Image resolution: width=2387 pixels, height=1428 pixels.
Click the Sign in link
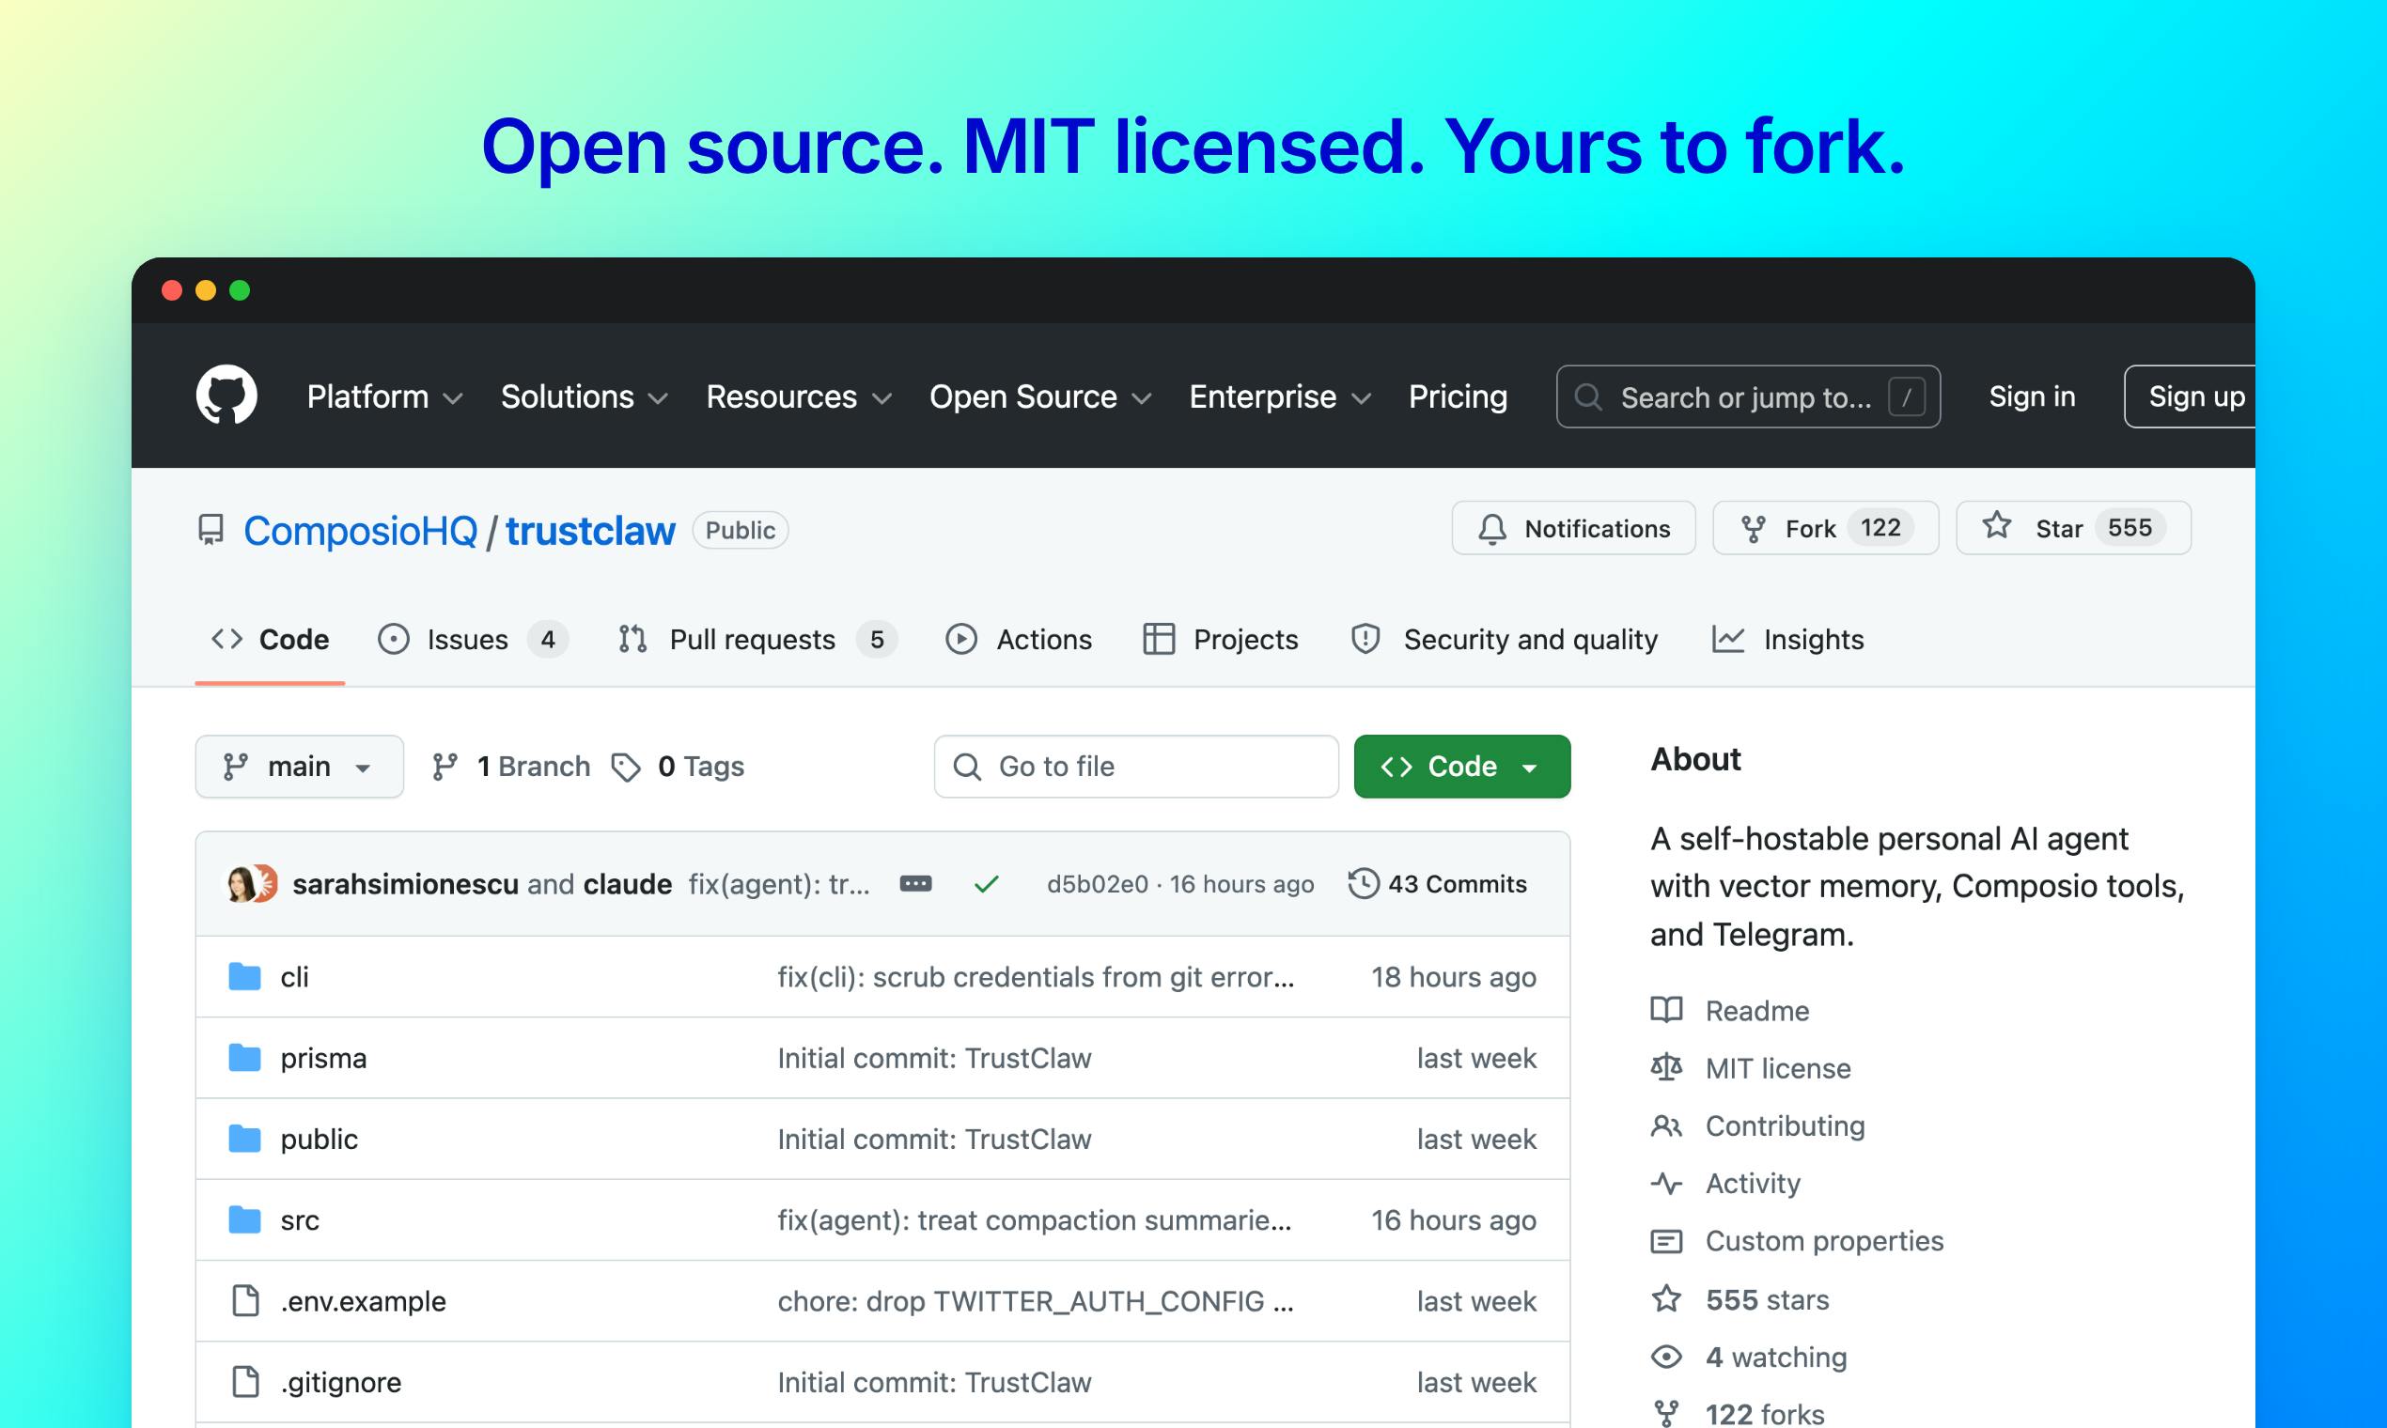pyautogui.click(x=2032, y=396)
